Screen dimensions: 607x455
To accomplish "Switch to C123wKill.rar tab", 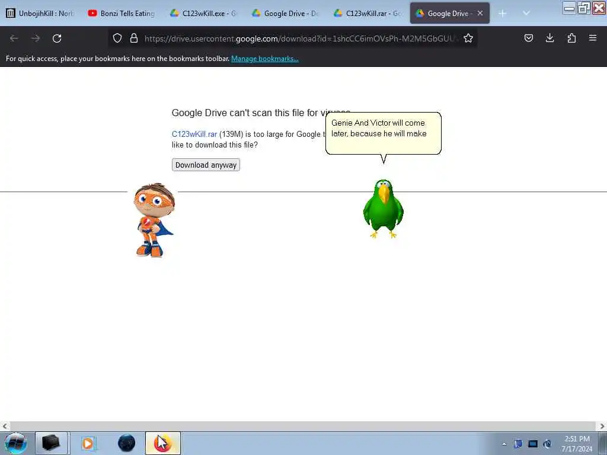I will tap(368, 14).
